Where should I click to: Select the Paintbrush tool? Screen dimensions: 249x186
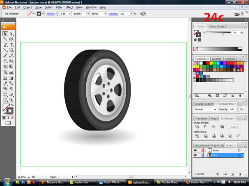tap(5, 55)
